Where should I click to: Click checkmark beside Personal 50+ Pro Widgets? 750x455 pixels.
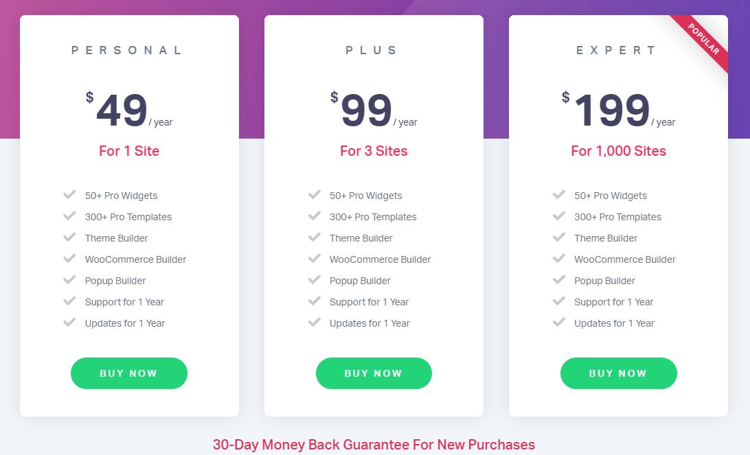[x=70, y=194]
